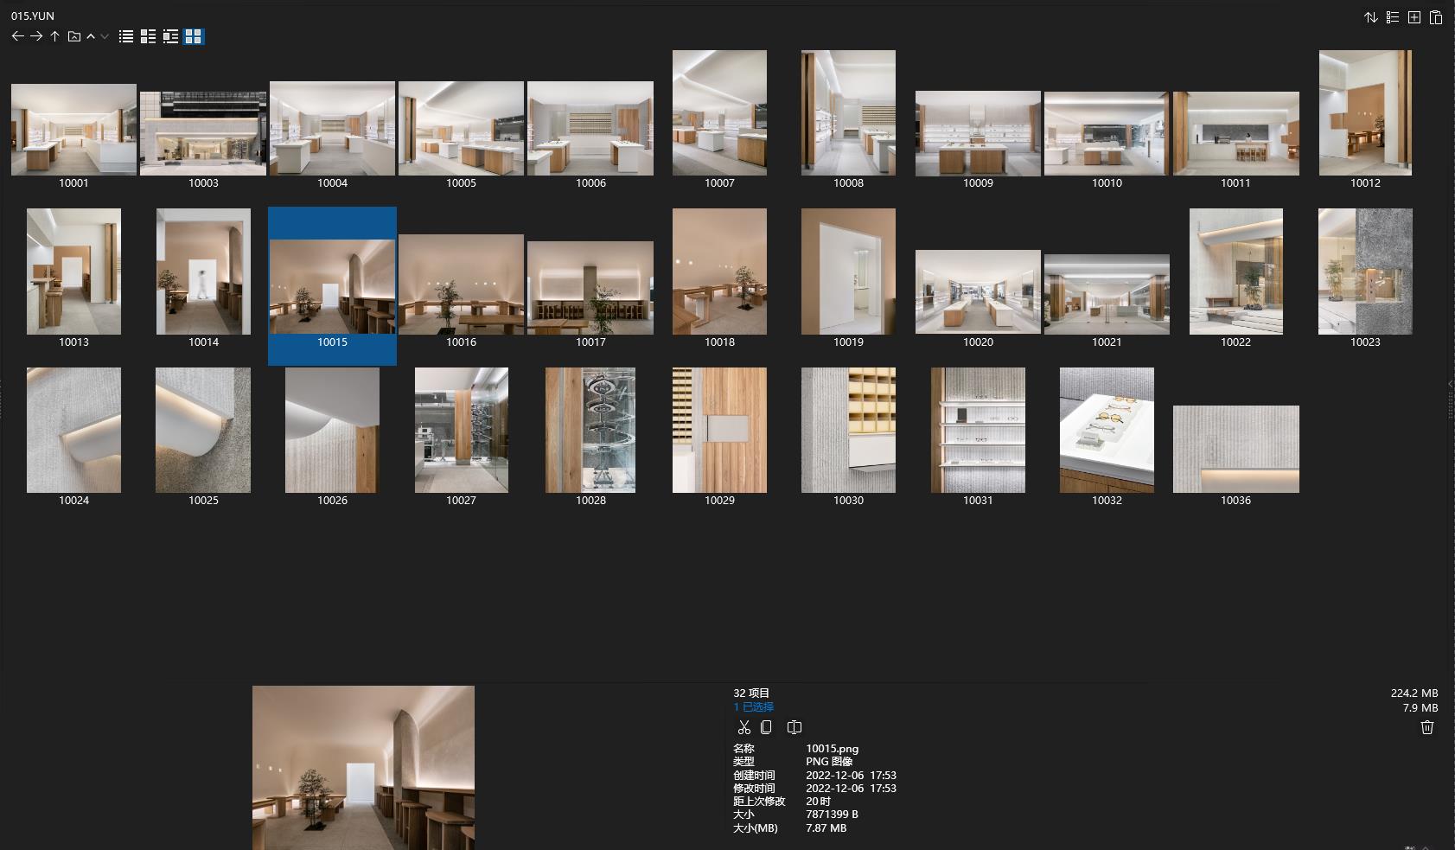Select image thumbnail 10032 with eyeglasses
This screenshot has height=850, width=1455.
pyautogui.click(x=1107, y=431)
